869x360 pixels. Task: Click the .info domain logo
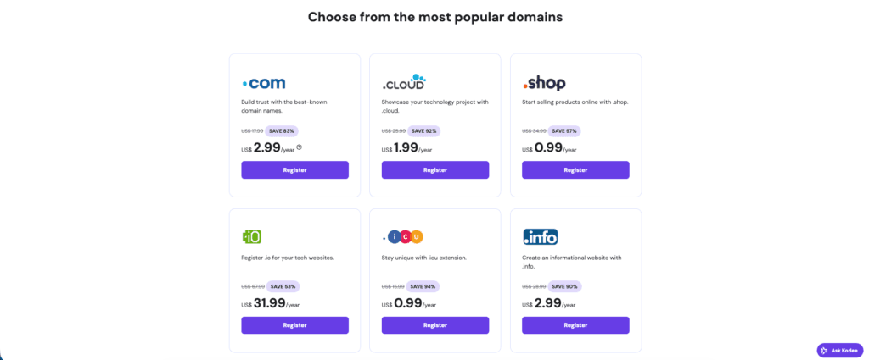pyautogui.click(x=541, y=236)
